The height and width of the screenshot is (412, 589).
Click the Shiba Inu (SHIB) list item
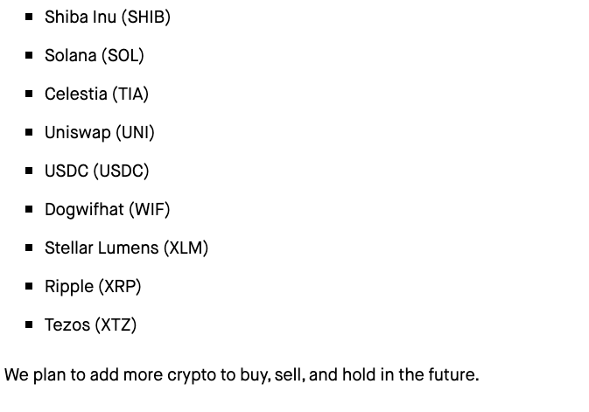tap(107, 17)
